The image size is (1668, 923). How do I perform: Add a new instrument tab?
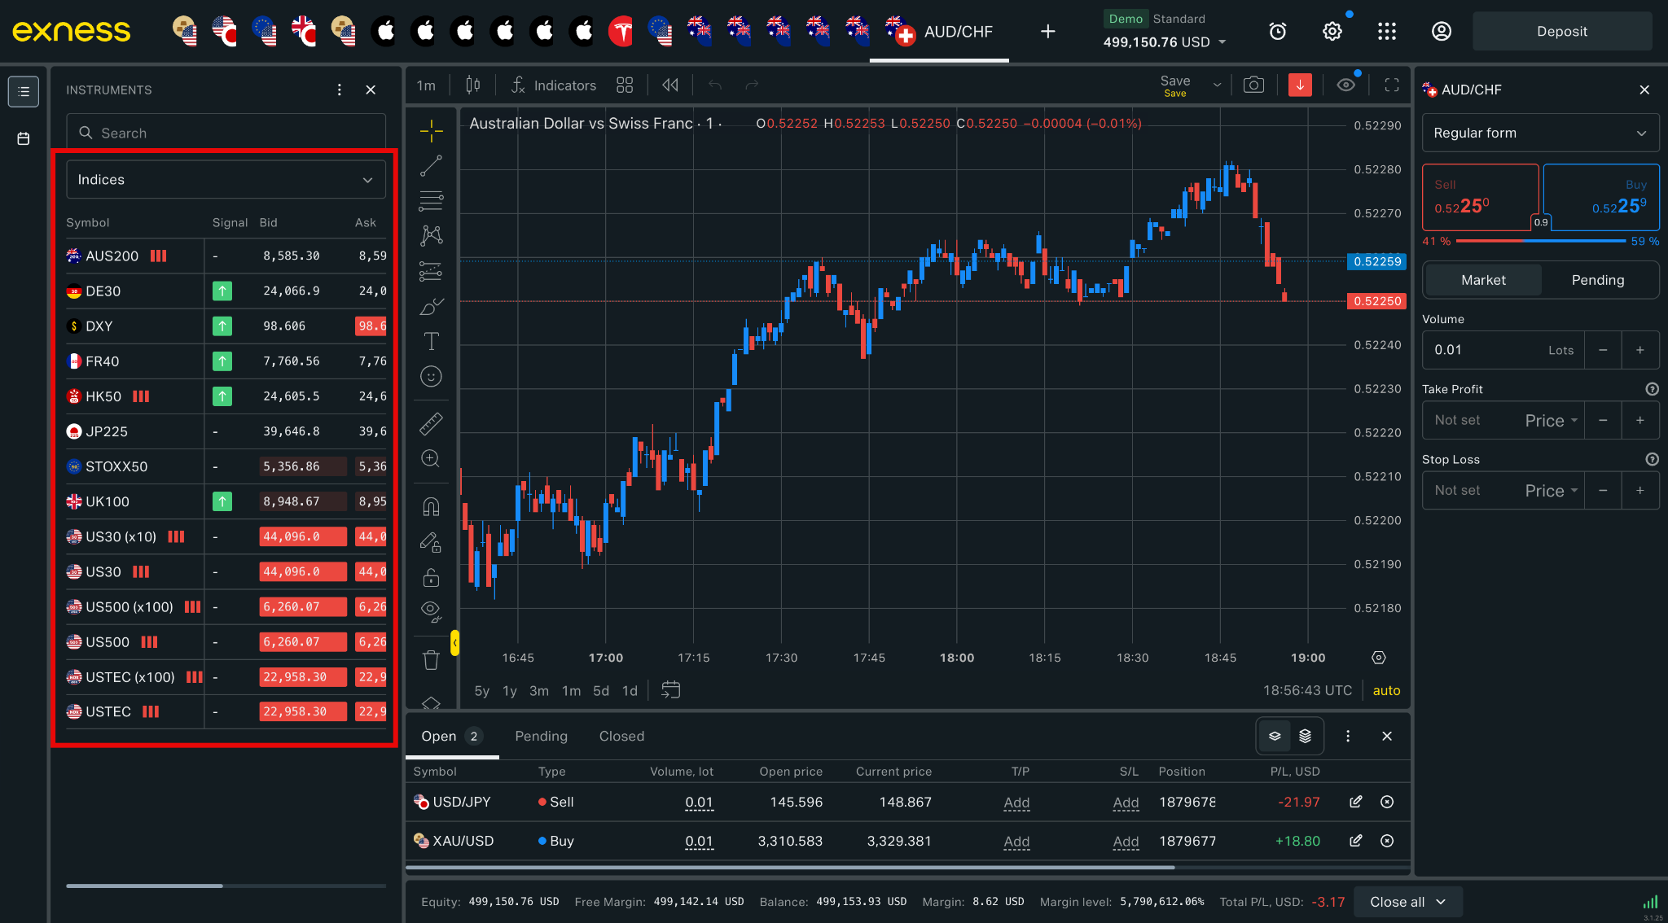point(1048,31)
